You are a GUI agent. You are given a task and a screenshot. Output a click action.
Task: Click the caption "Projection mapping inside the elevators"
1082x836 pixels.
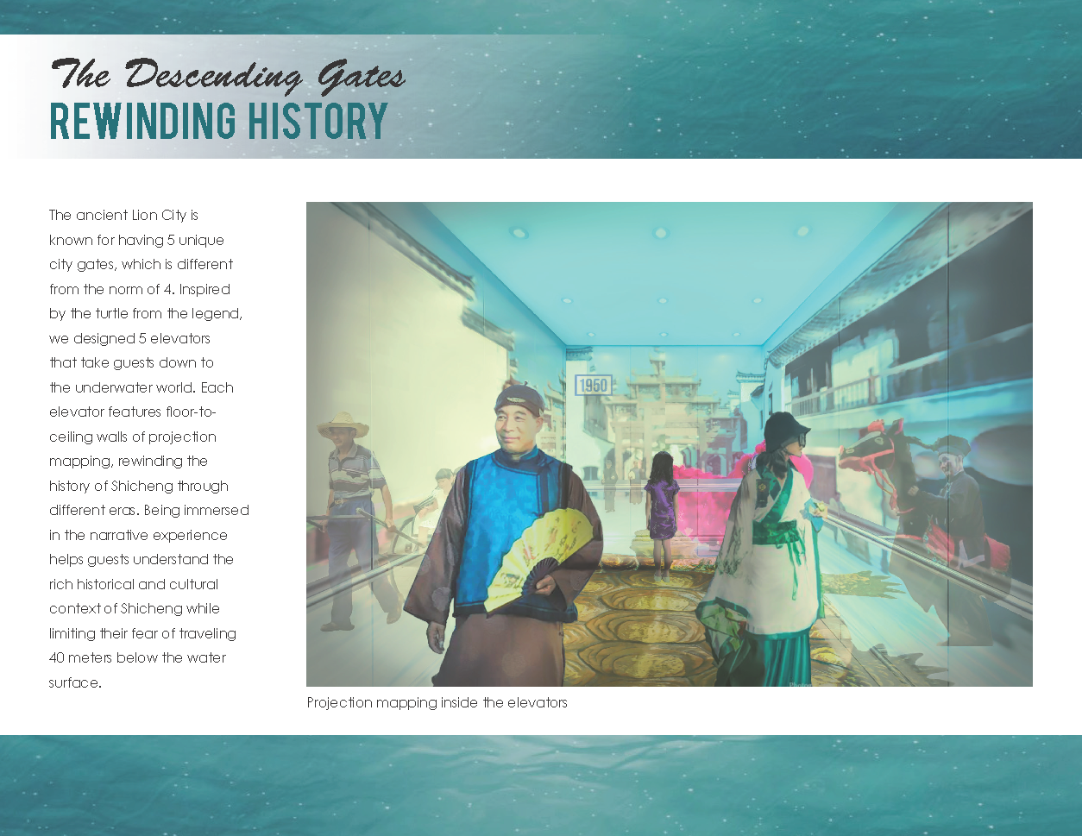coord(437,702)
